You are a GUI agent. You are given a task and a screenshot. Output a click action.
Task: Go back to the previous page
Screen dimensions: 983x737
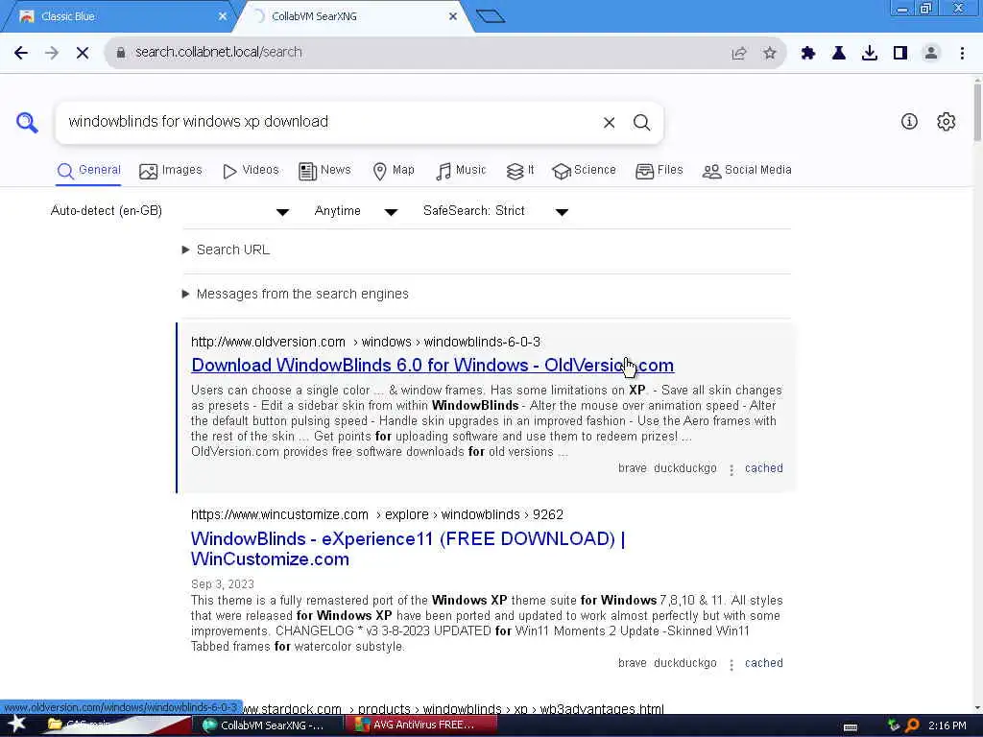[x=21, y=53]
